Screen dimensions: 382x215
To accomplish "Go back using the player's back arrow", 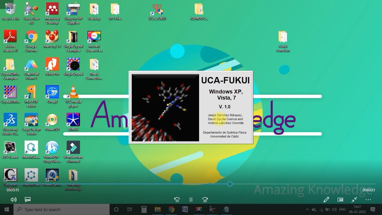I will 7,4.
